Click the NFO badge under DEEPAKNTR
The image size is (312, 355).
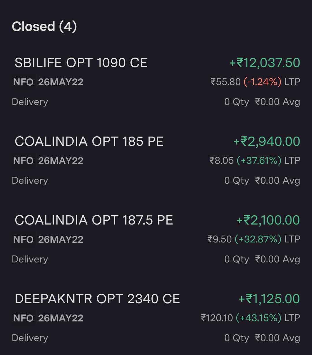point(23,318)
